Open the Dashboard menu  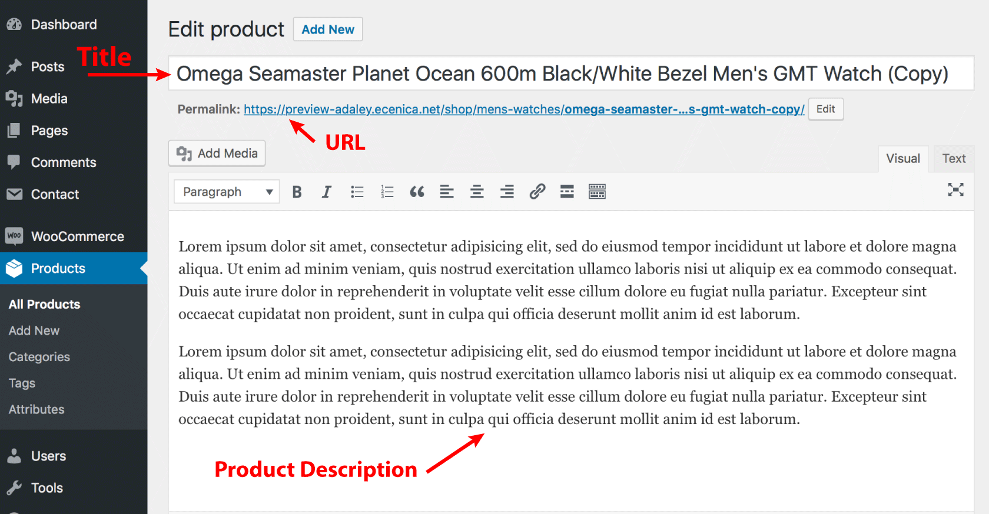(x=74, y=25)
